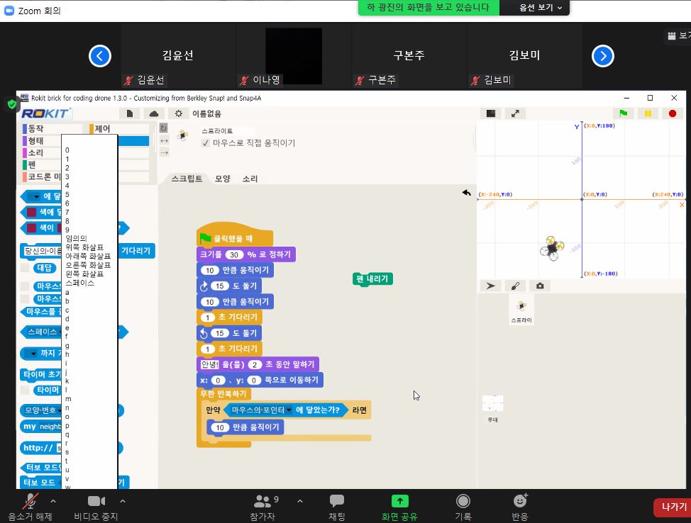The width and height of the screenshot is (691, 523).
Task: Uncheck the mouse direct-move (마우스로 직접 움직이기) checkbox
Action: click(x=206, y=142)
